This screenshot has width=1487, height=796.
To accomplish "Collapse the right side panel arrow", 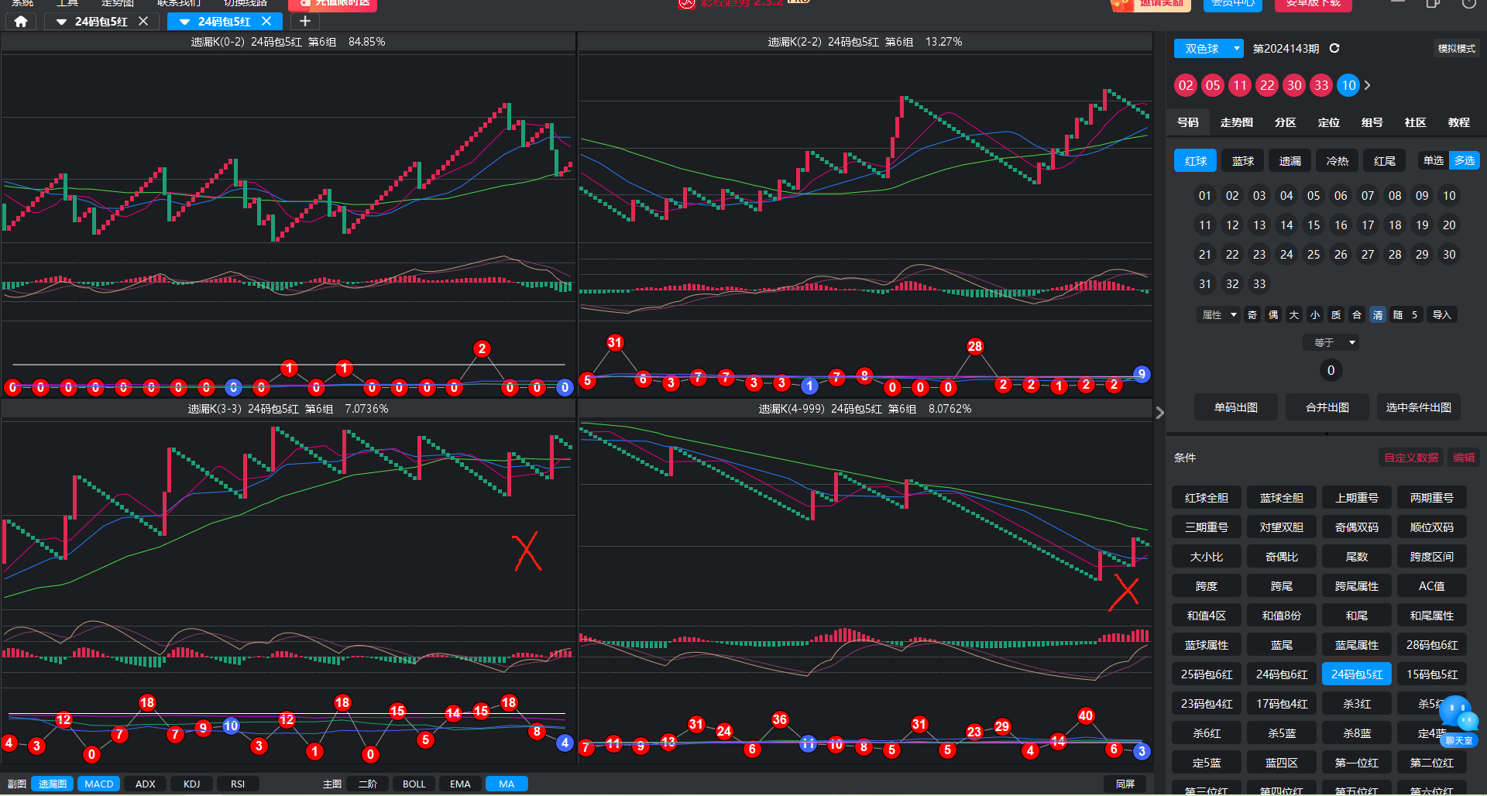I will [1159, 413].
